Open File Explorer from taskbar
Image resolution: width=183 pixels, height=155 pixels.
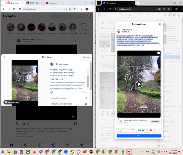click(9, 152)
